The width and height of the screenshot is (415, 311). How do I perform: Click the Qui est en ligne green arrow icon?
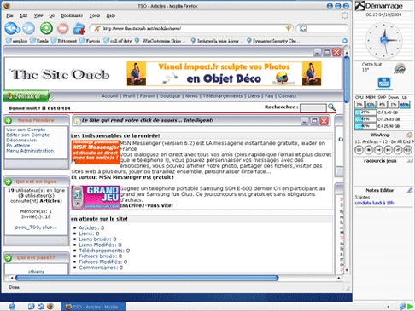tap(9, 181)
